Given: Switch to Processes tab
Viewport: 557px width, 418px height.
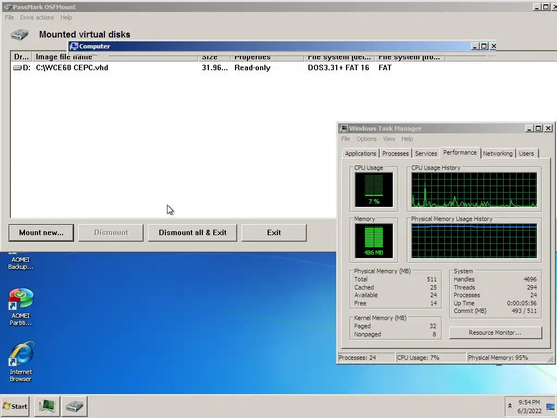Looking at the screenshot, I should [x=395, y=153].
